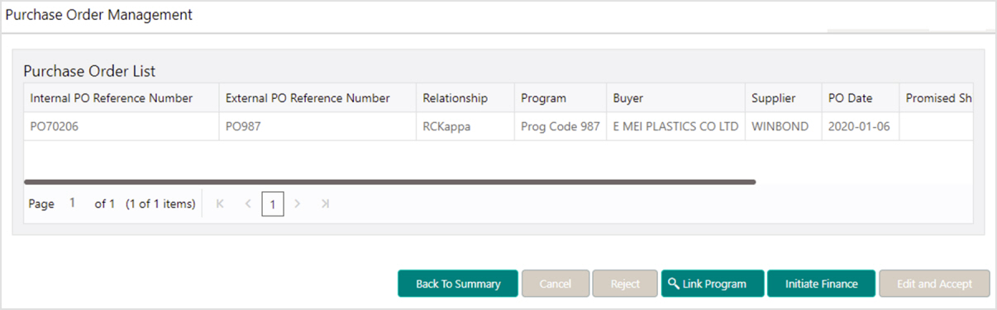997x310 pixels.
Task: Click the Reject button
Action: 625,284
